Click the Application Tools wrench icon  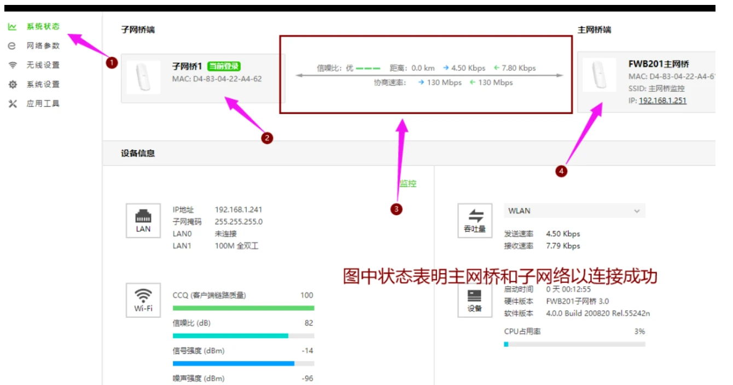click(12, 104)
